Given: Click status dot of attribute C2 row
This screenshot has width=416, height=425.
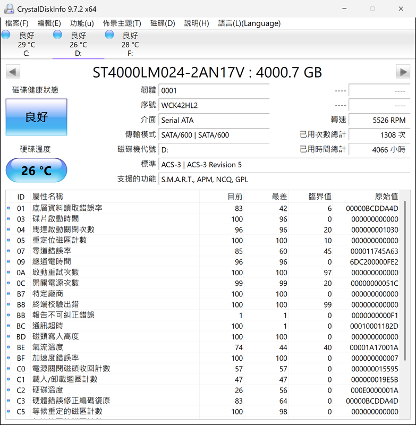Looking at the screenshot, I should 9,390.
